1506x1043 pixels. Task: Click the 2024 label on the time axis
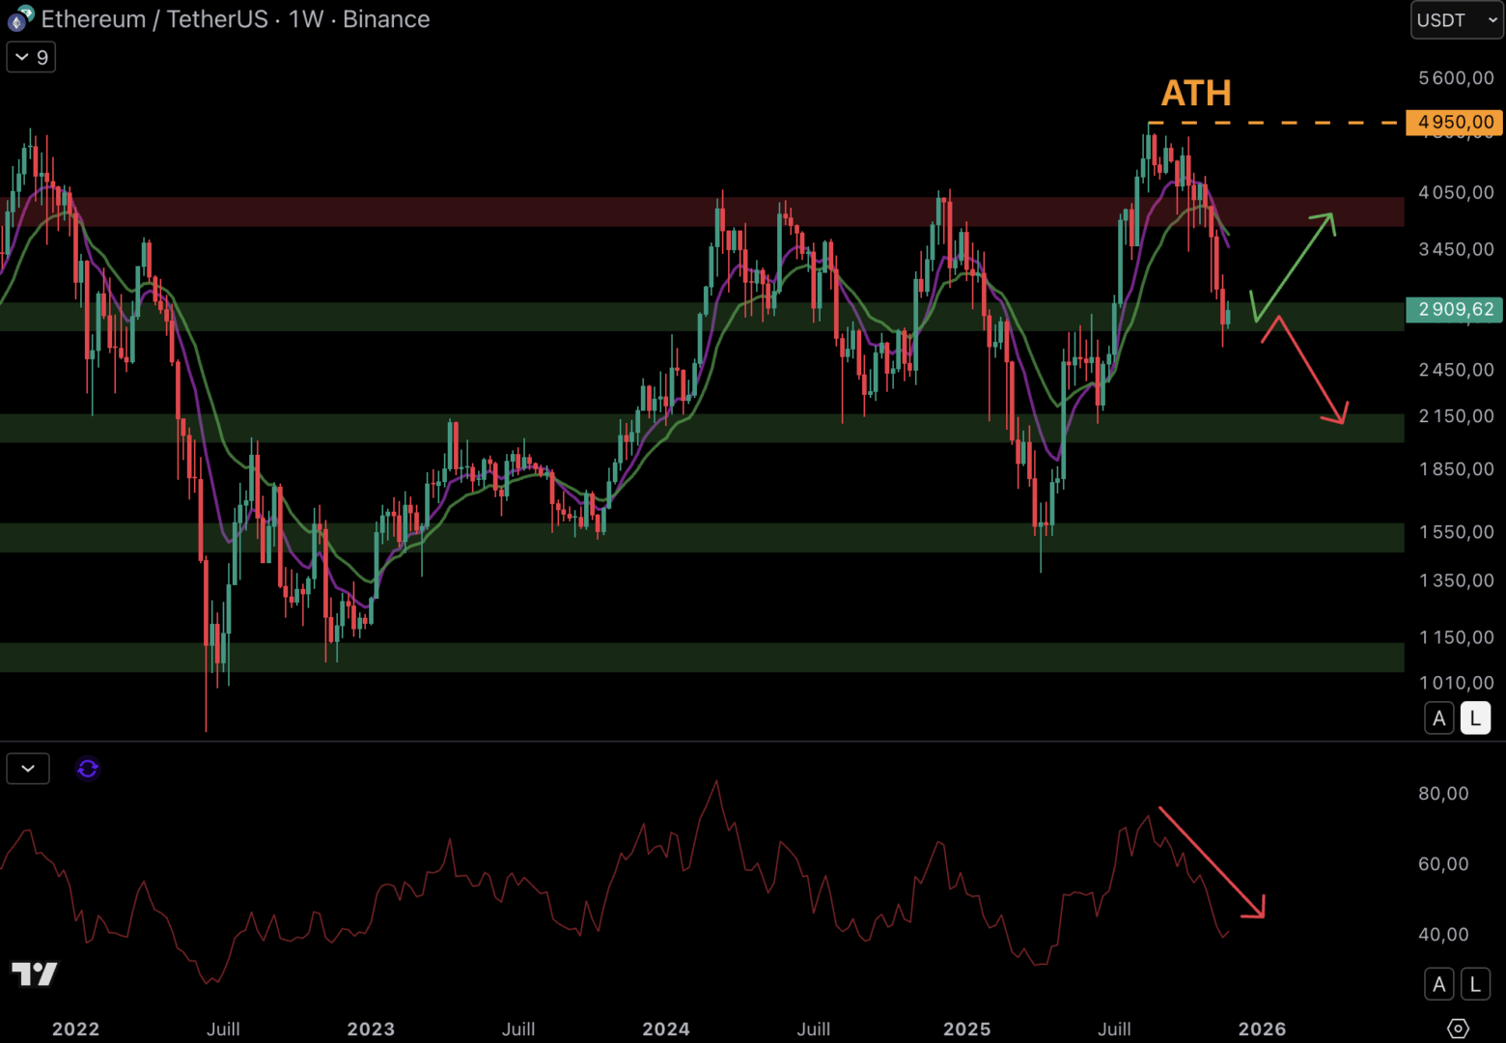tap(666, 1029)
